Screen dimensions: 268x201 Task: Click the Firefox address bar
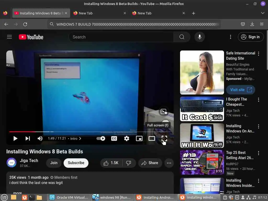pyautogui.click(x=134, y=24)
